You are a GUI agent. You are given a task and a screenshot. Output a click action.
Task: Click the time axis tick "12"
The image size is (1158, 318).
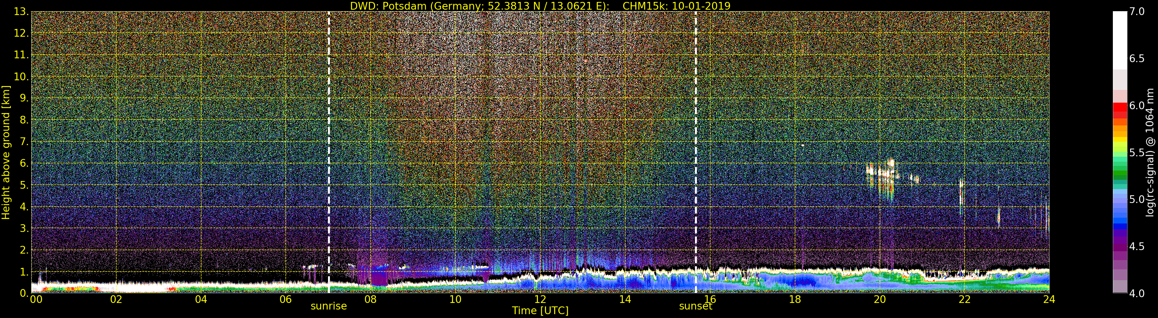point(540,299)
